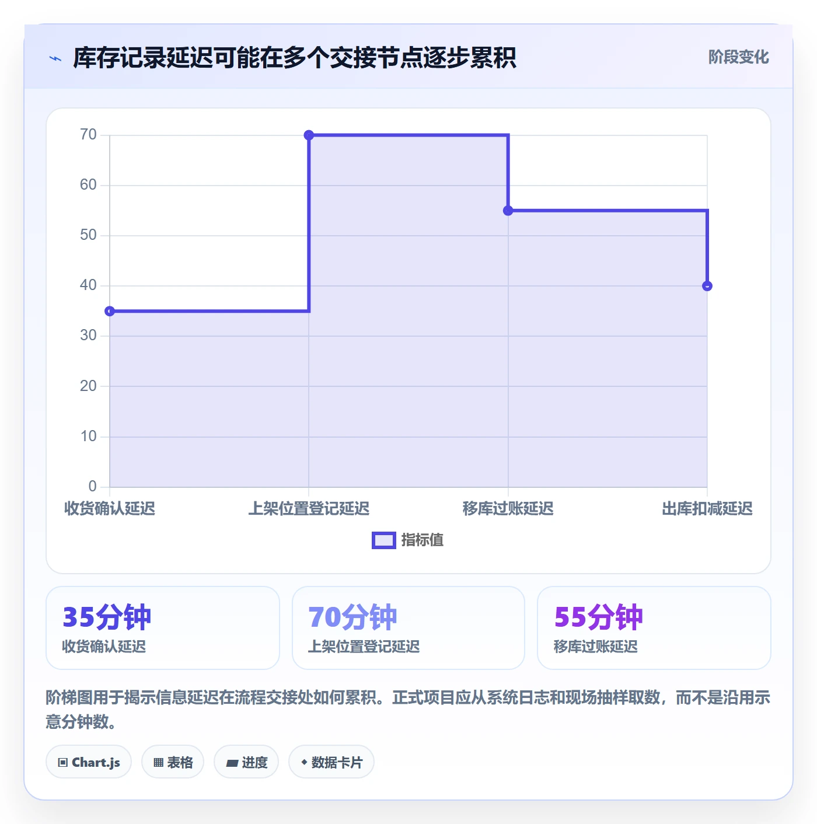Click the chart data point at 收货确认延迟

coord(110,311)
